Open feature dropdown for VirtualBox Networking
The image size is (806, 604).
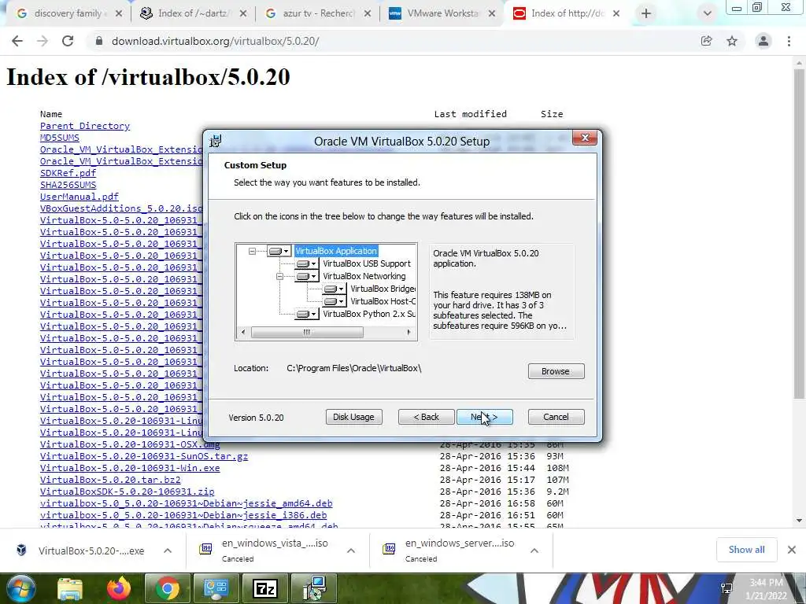(x=307, y=276)
